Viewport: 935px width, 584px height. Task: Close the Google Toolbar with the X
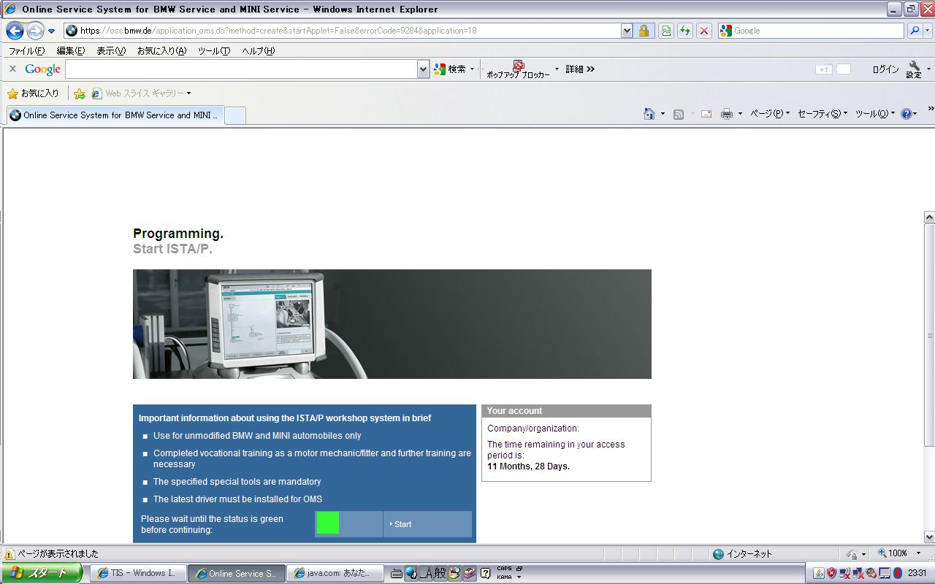[12, 69]
